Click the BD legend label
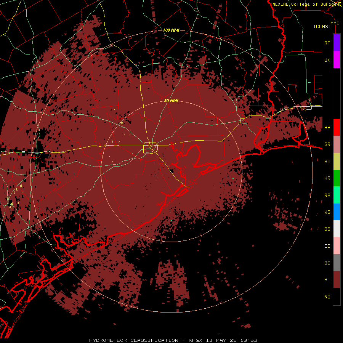This screenshot has height=343, width=343. pos(327,162)
